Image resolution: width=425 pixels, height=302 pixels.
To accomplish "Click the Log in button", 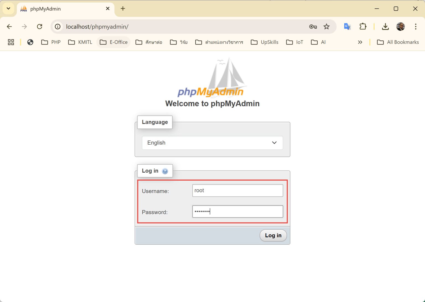I will tap(273, 235).
